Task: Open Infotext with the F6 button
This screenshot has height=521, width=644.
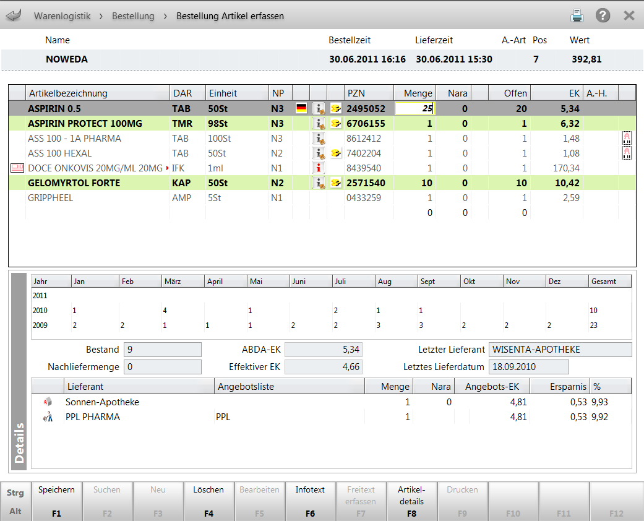Action: [310, 501]
